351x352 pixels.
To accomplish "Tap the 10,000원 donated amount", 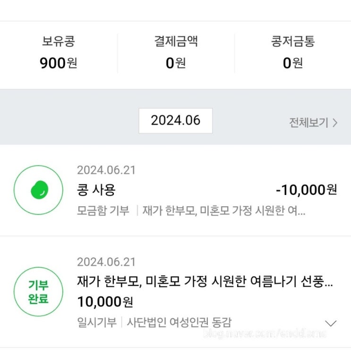I will point(105,301).
